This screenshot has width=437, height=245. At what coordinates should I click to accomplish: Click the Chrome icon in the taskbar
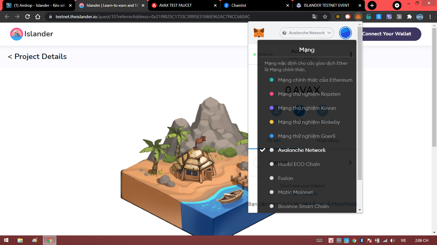(x=50, y=240)
